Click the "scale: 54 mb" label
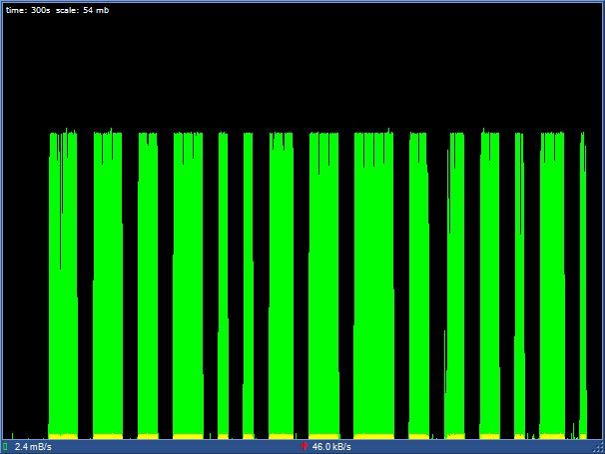The width and height of the screenshot is (605, 454). point(82,10)
